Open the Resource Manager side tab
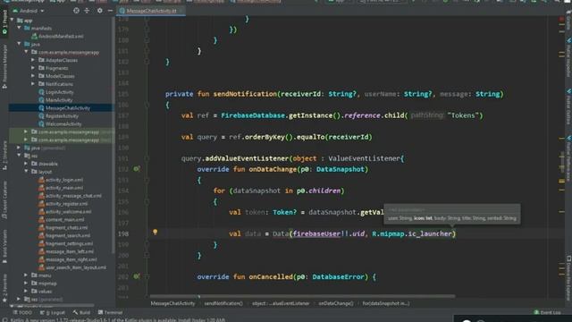The height and width of the screenshot is (322, 572). point(4,66)
